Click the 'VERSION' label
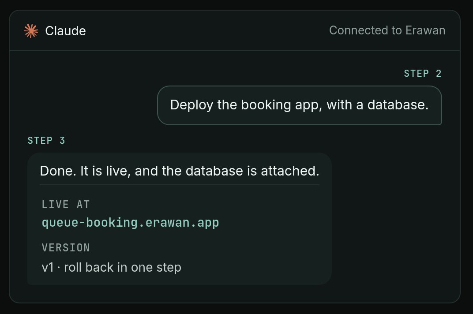This screenshot has width=473, height=314. pyautogui.click(x=66, y=248)
